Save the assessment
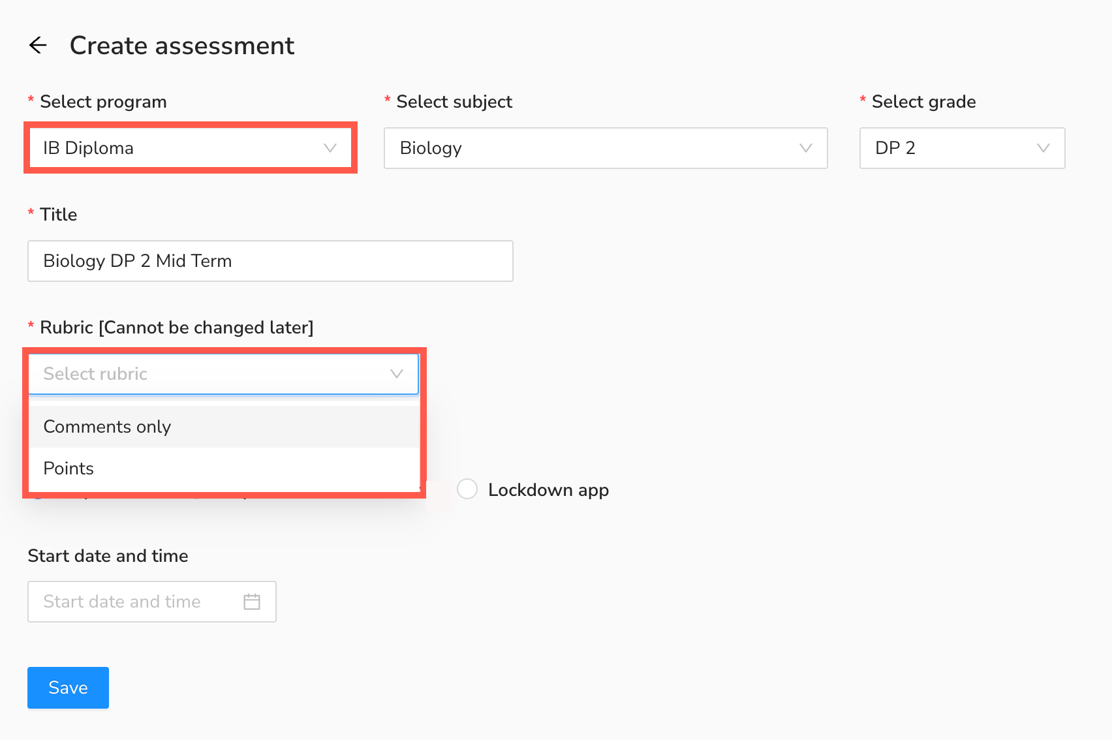Image resolution: width=1112 pixels, height=740 pixels. point(68,688)
